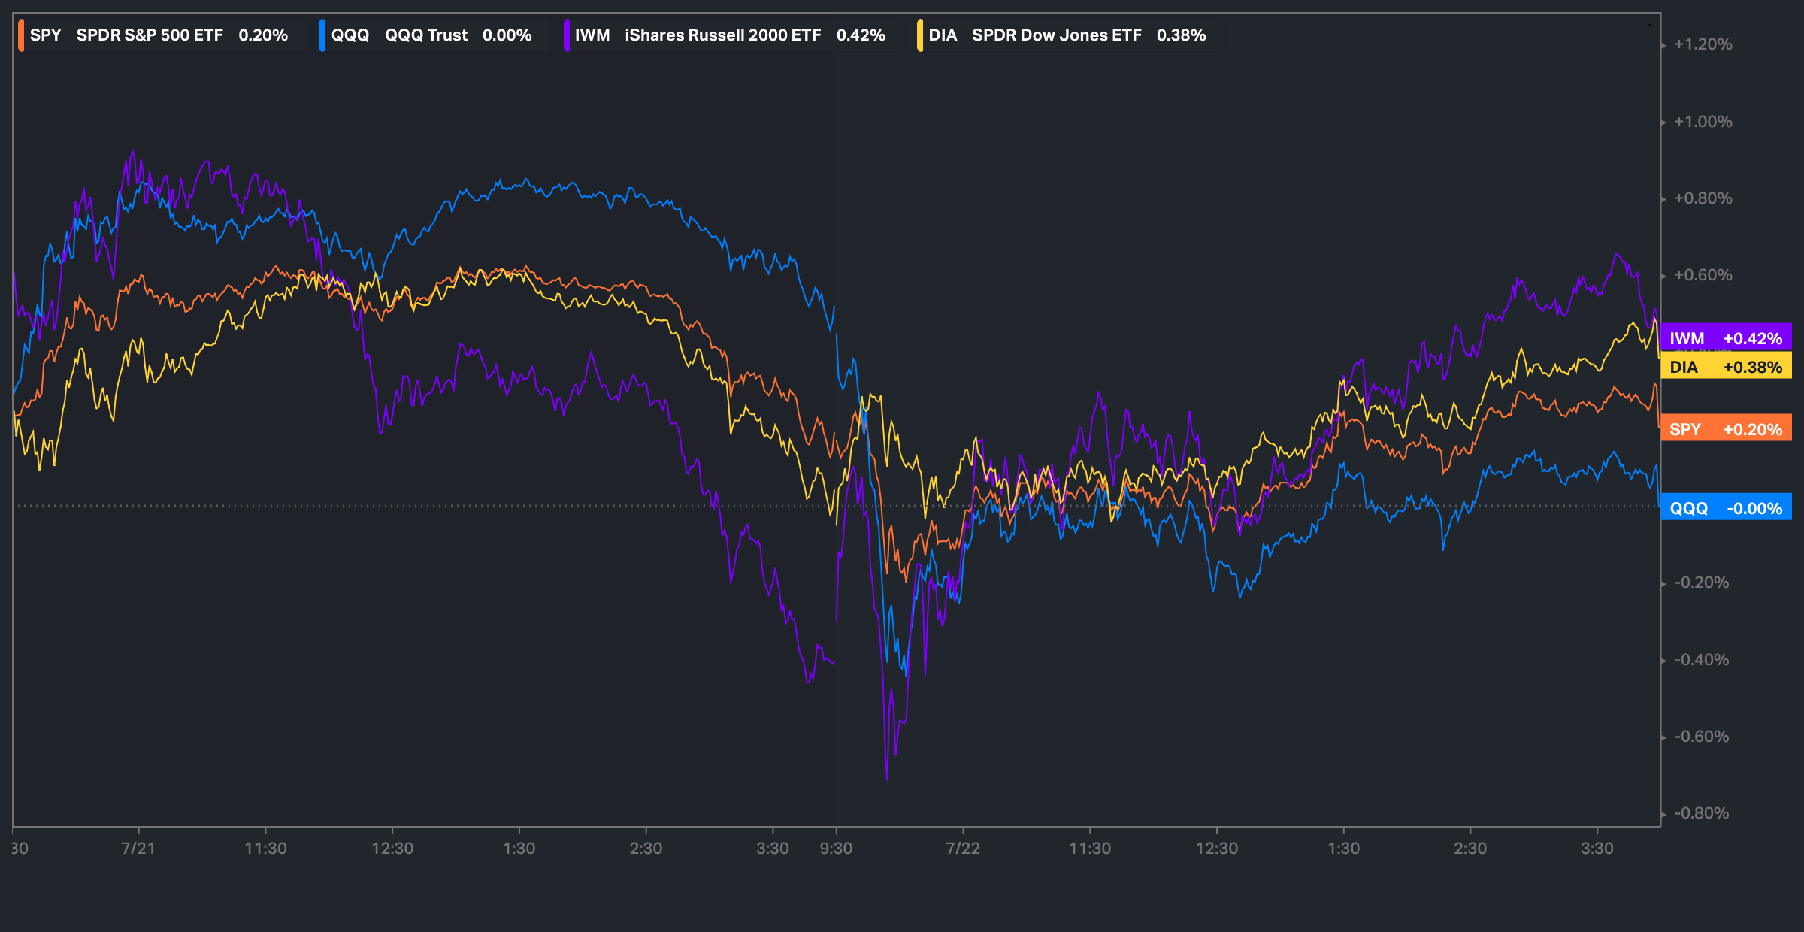Select the SPDR S&P 500 ETF legend item
This screenshot has height=932, width=1804.
coord(150,35)
